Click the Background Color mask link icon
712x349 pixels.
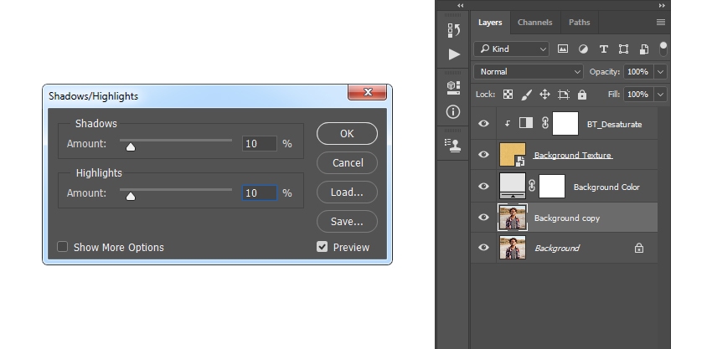point(532,186)
